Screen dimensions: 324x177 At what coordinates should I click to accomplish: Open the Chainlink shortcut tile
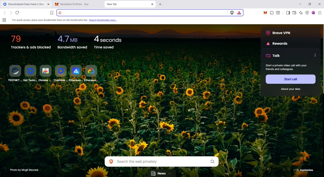[x=60, y=71]
